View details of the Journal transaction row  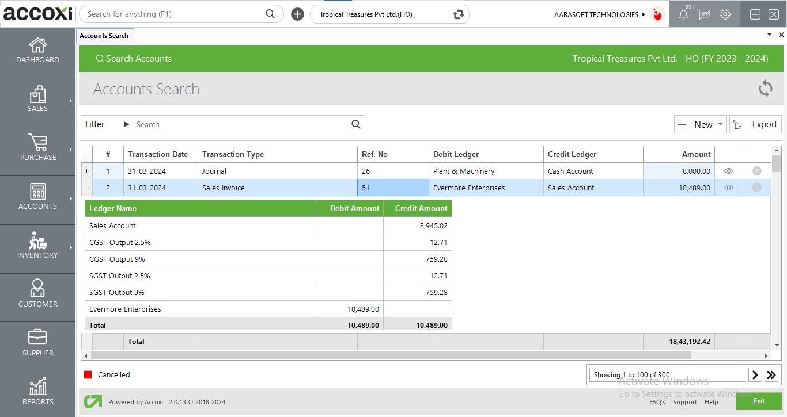click(x=728, y=171)
